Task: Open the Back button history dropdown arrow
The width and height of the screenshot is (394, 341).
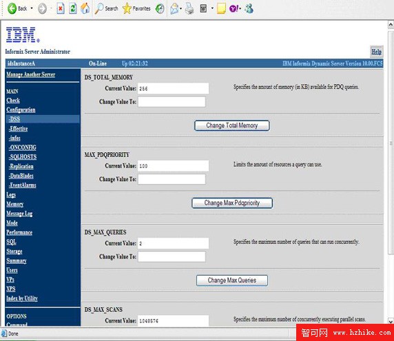Action: [x=32, y=8]
